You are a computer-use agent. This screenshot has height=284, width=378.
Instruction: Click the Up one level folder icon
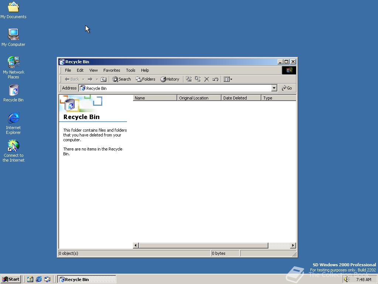point(103,79)
